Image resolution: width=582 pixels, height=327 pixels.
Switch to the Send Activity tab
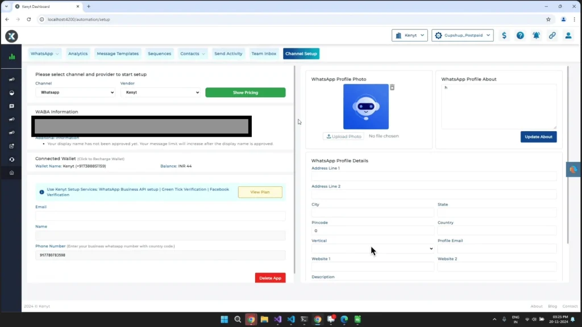coord(228,53)
